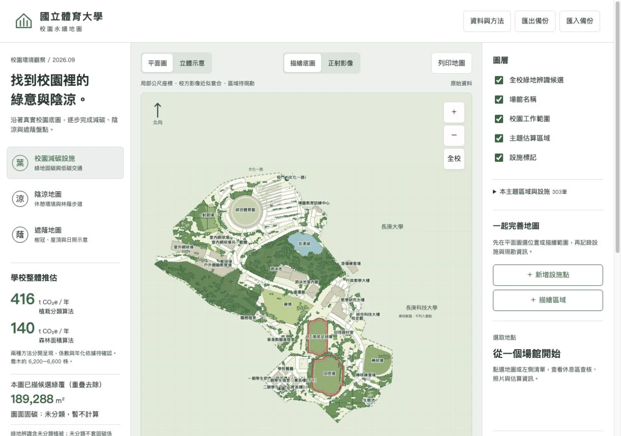Screen dimensions: 621x436
Task: Click the 189,288 m² green cover value
Action: tap(38, 399)
